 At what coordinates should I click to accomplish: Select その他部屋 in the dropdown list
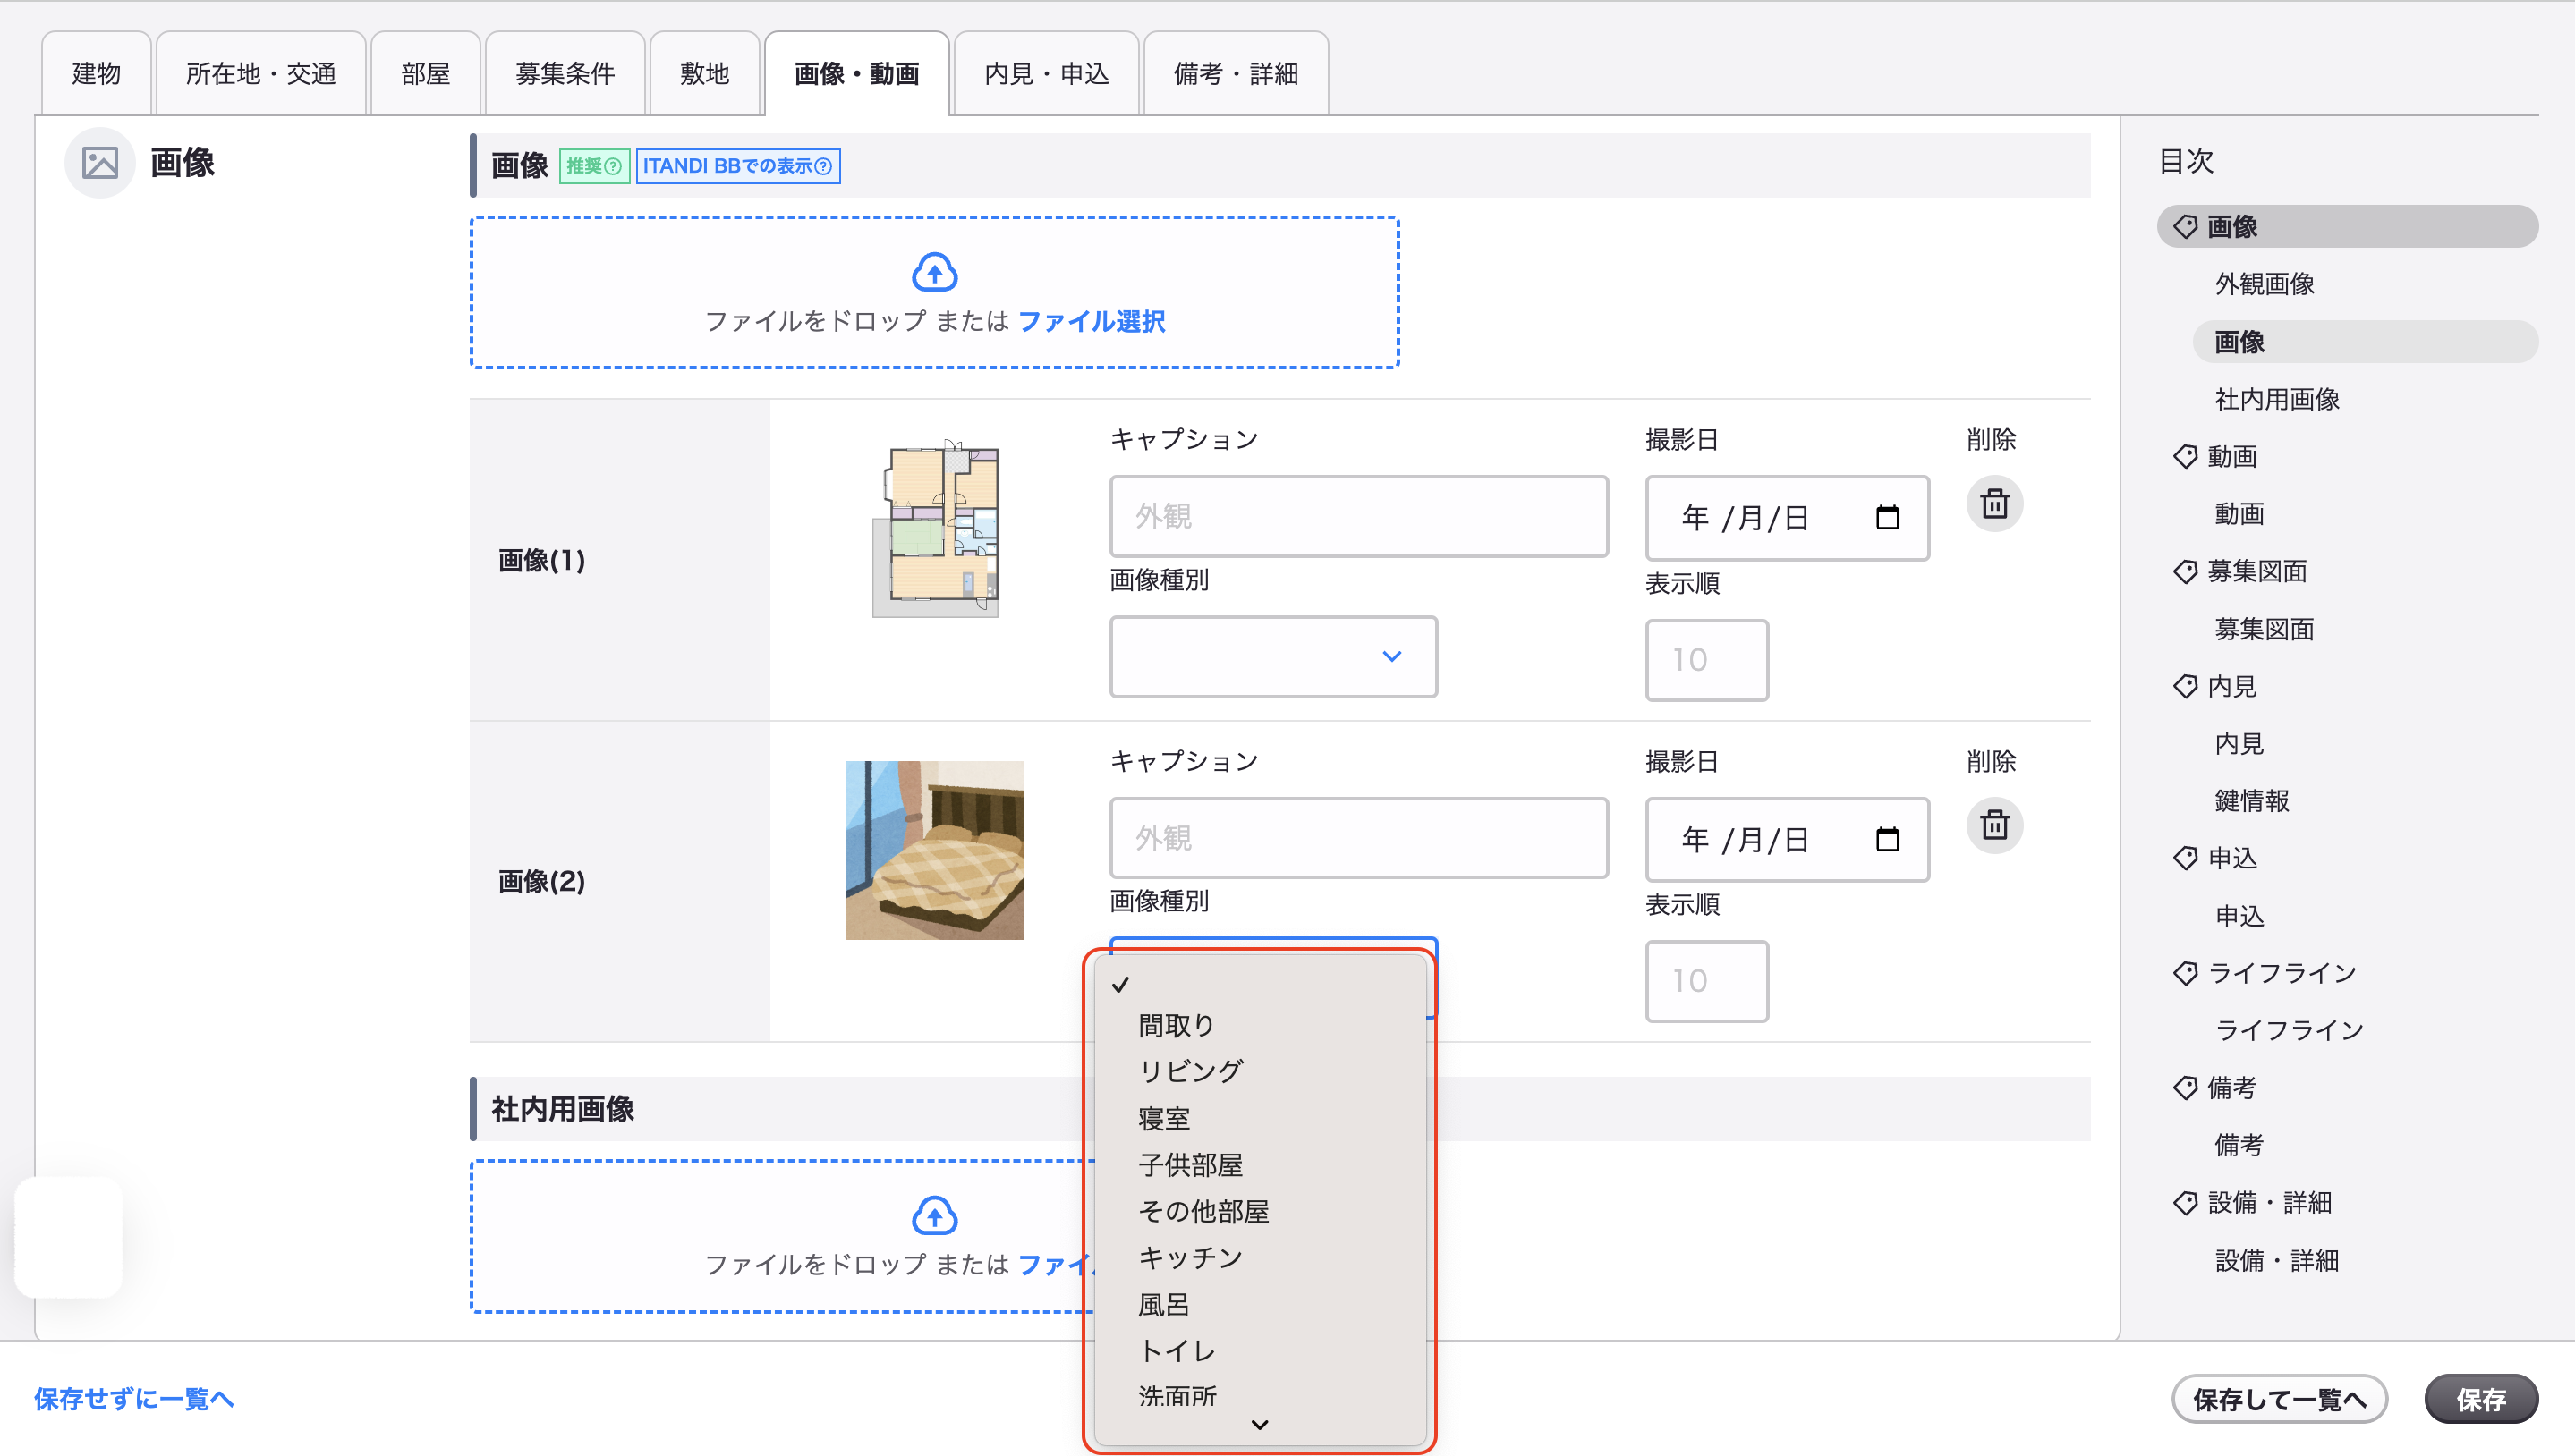click(x=1260, y=1211)
